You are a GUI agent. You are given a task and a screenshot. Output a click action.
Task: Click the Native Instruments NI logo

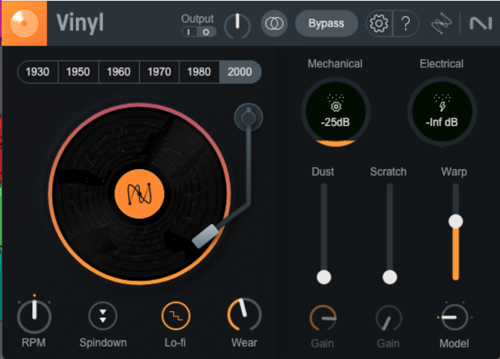tap(481, 24)
